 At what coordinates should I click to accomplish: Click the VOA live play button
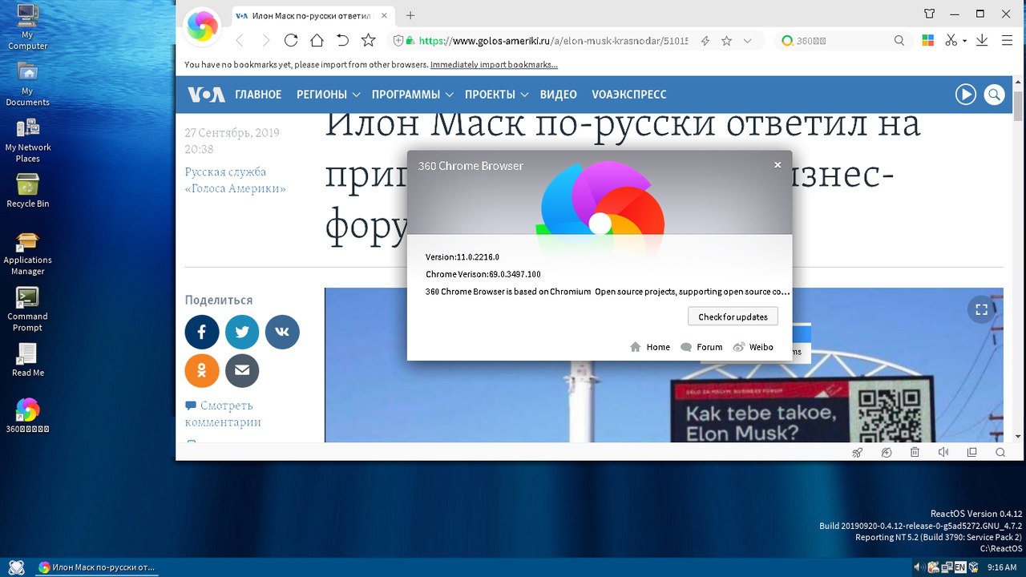965,95
